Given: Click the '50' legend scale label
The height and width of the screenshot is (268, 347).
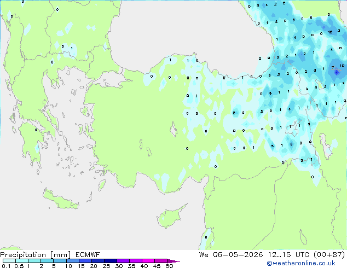Looking at the screenshot, I should point(169,266).
